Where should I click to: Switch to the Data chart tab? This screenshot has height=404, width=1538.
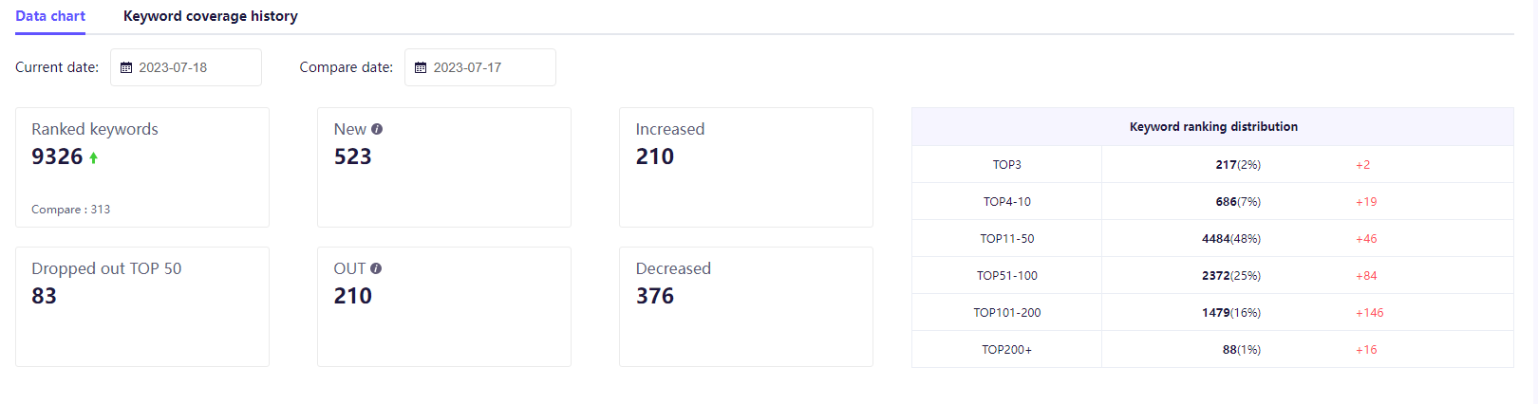pos(50,16)
